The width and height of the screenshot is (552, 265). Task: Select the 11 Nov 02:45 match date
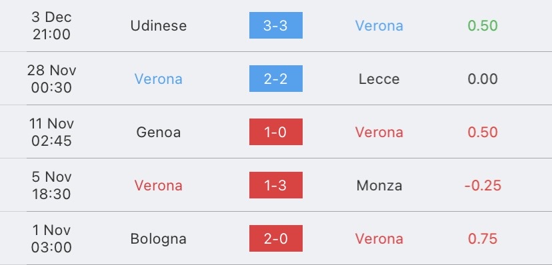[51, 132]
